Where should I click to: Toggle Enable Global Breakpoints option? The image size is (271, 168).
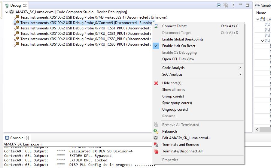tap(183, 39)
